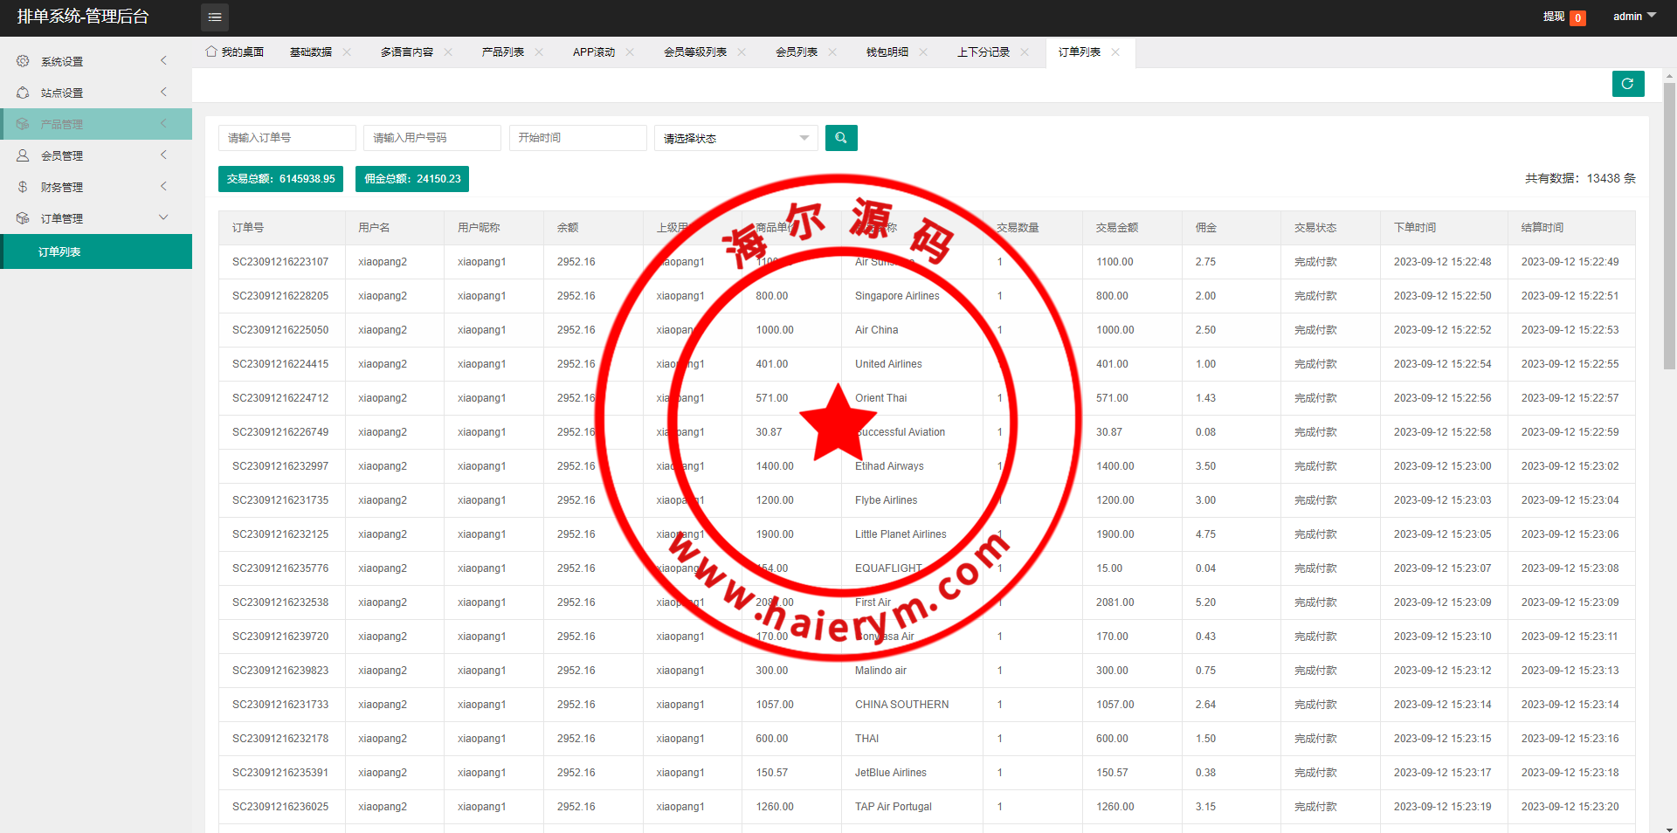The height and width of the screenshot is (833, 1677).
Task: Click the home icon on 我的桌面 tab
Action: (211, 52)
